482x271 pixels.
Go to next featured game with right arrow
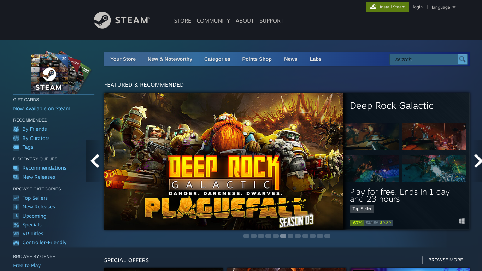coord(478,161)
